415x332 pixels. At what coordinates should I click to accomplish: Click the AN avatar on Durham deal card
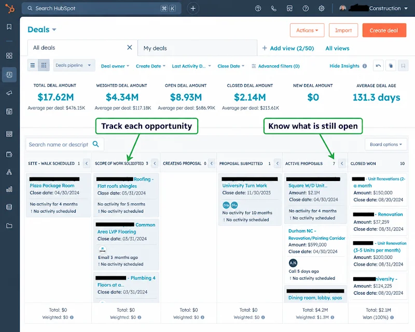293,263
